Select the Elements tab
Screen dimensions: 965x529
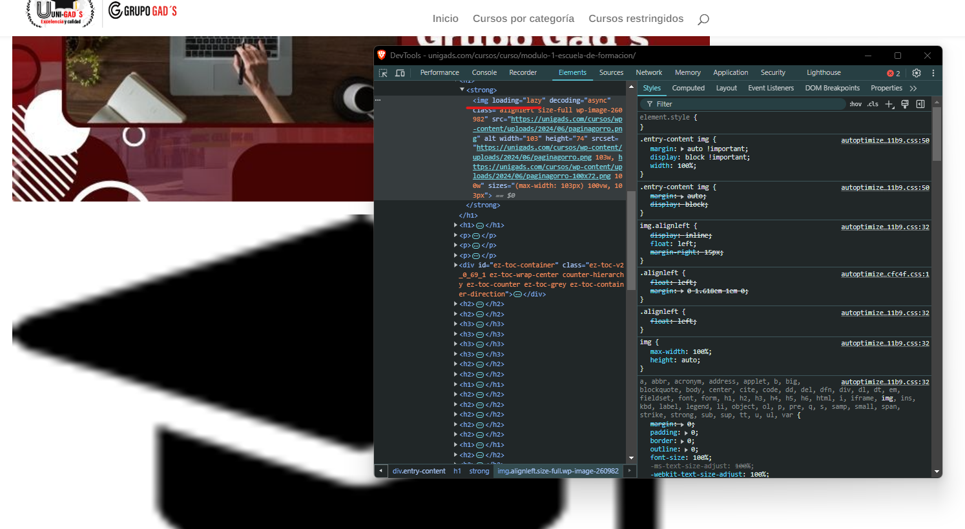pos(572,73)
